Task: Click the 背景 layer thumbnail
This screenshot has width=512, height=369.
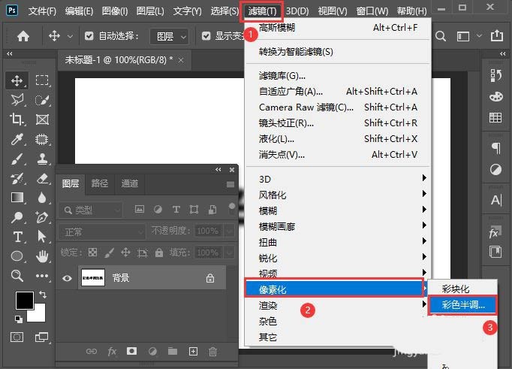Action: click(x=93, y=278)
